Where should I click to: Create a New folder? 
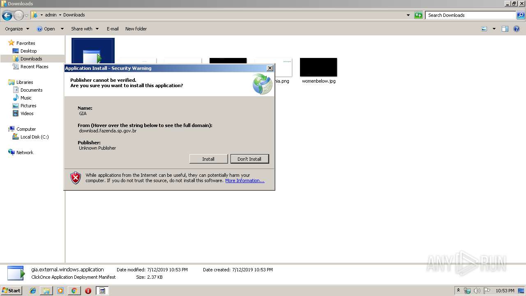pos(136,29)
